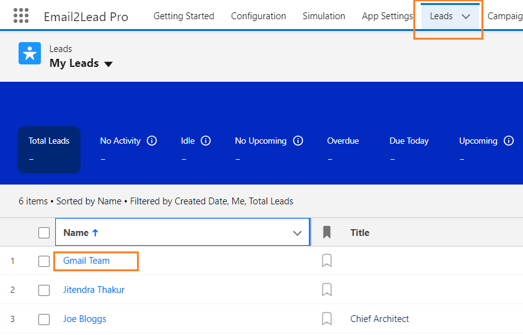Click the Leads star object icon
This screenshot has height=335, width=523.
coord(30,54)
